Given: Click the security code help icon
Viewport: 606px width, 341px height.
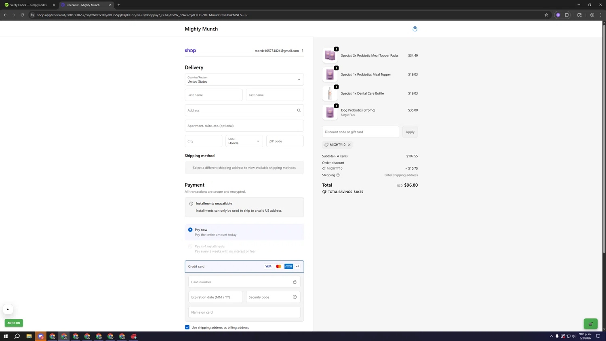Looking at the screenshot, I should point(295,297).
